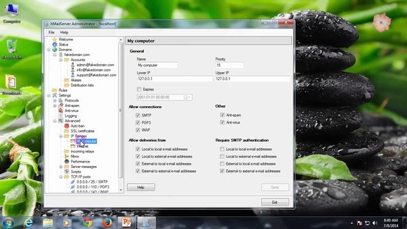Click the Performance icon in tree
Image resolution: width=407 pixels, height=229 pixels.
point(67,162)
